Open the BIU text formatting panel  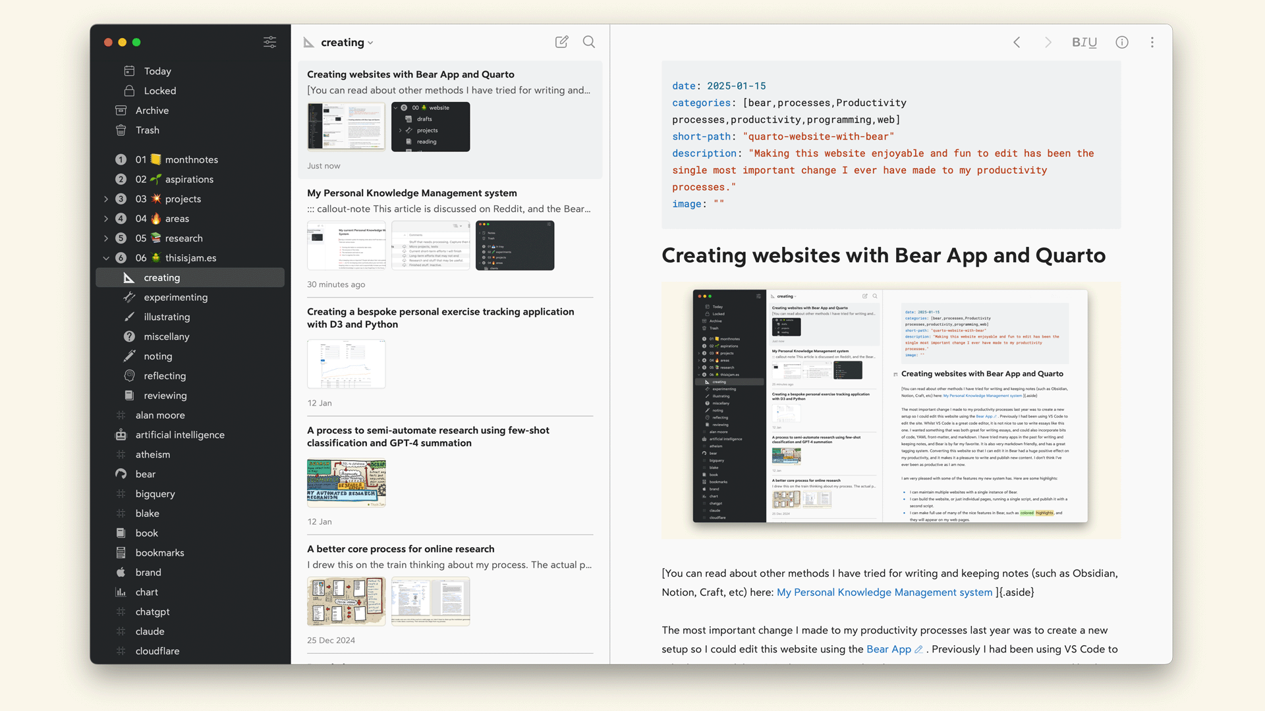click(1084, 42)
